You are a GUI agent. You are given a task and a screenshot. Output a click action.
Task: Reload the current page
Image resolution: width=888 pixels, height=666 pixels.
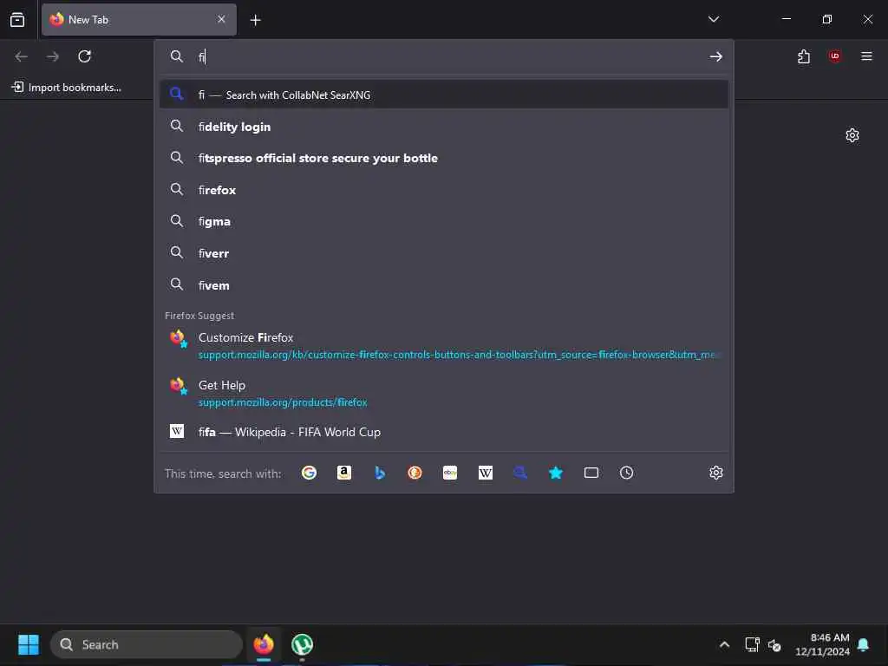[x=84, y=56]
